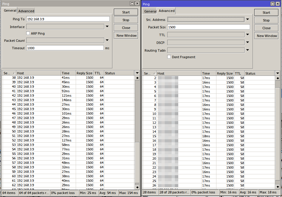Maximize the left Ping window
The width and height of the screenshot is (282, 197).
point(132,4)
